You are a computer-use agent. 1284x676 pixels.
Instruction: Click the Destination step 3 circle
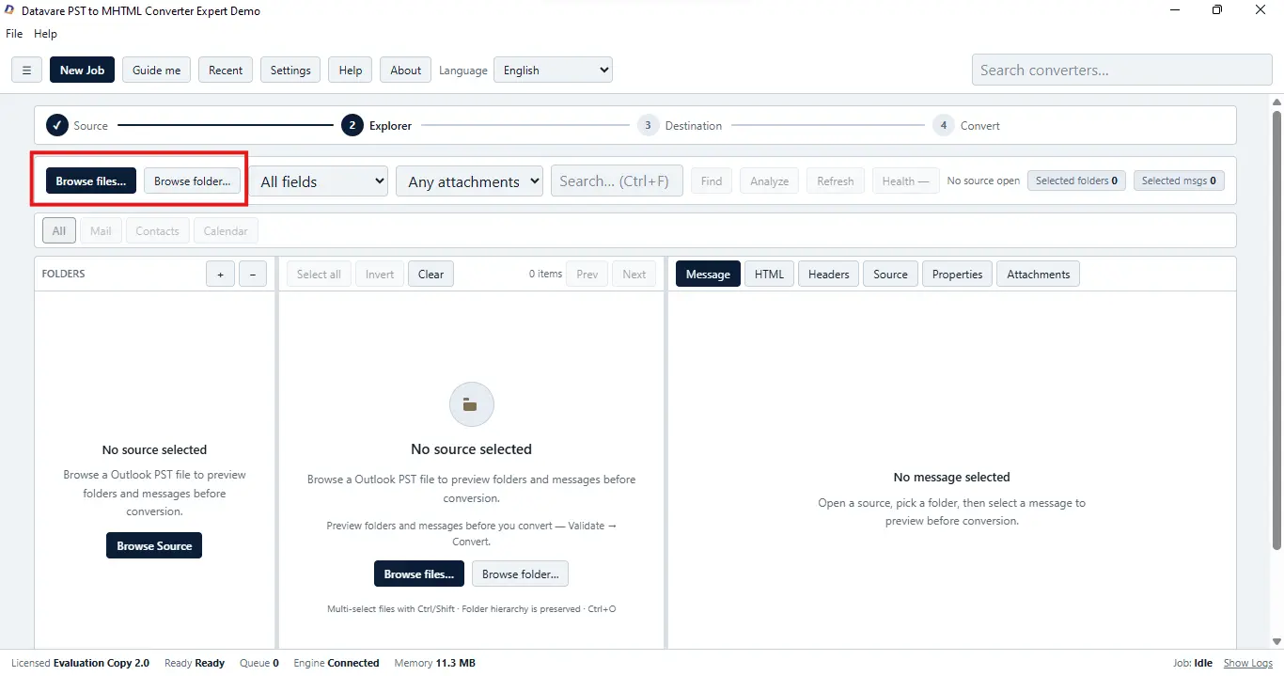pos(648,125)
